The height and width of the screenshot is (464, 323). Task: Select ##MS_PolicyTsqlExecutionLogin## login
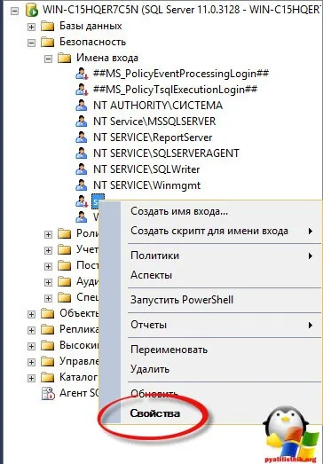[175, 90]
